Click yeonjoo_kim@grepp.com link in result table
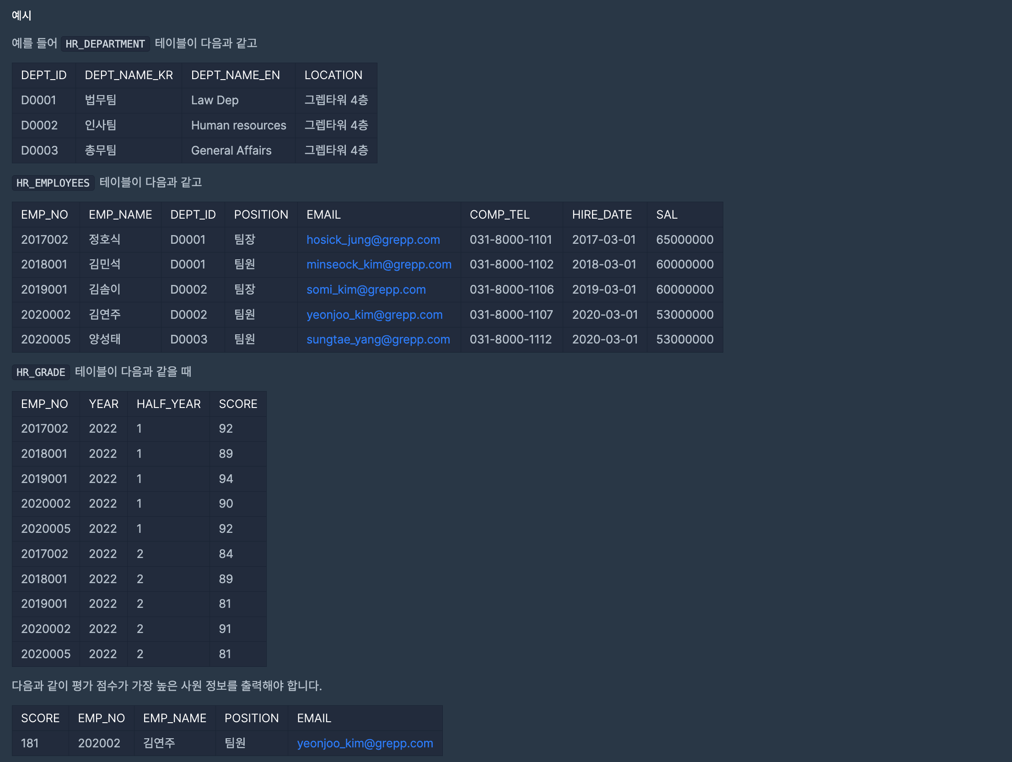The image size is (1012, 762). tap(365, 743)
